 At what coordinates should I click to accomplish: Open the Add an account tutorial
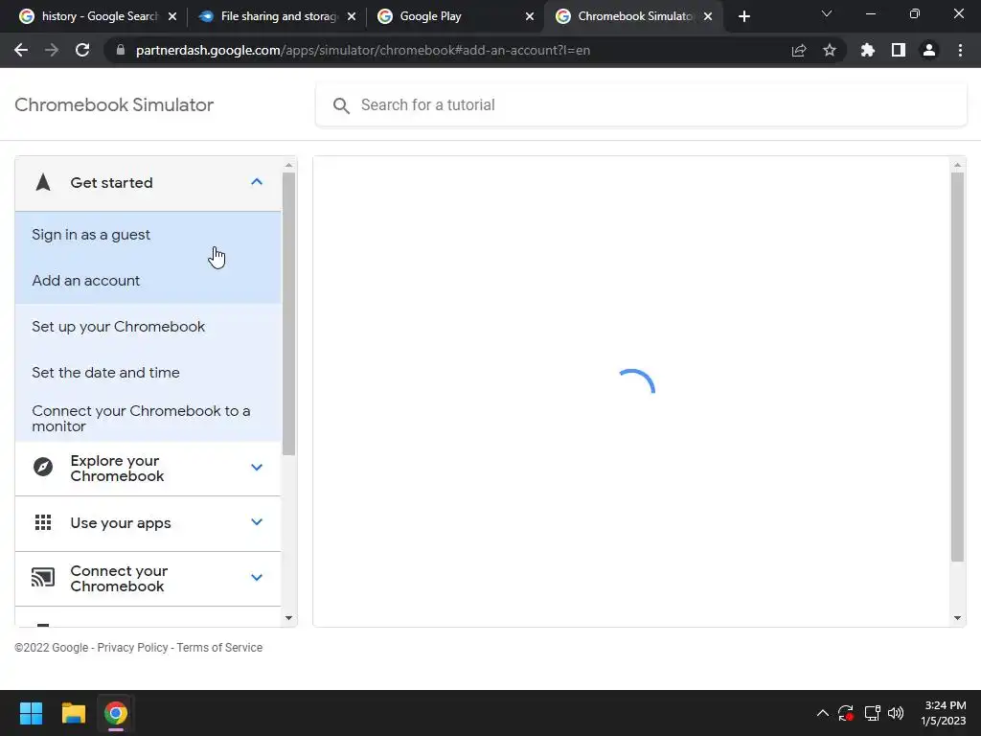[x=148, y=281]
